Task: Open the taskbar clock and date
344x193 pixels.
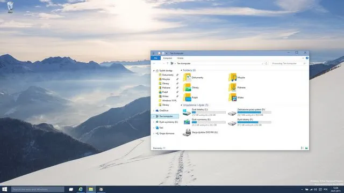Action: click(335, 189)
